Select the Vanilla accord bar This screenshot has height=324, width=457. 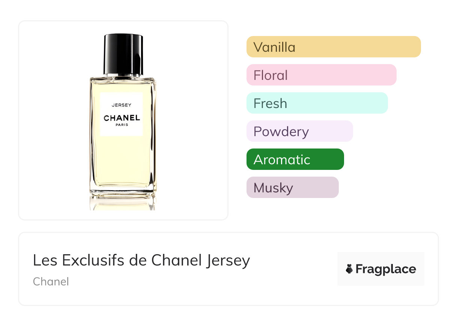(333, 47)
